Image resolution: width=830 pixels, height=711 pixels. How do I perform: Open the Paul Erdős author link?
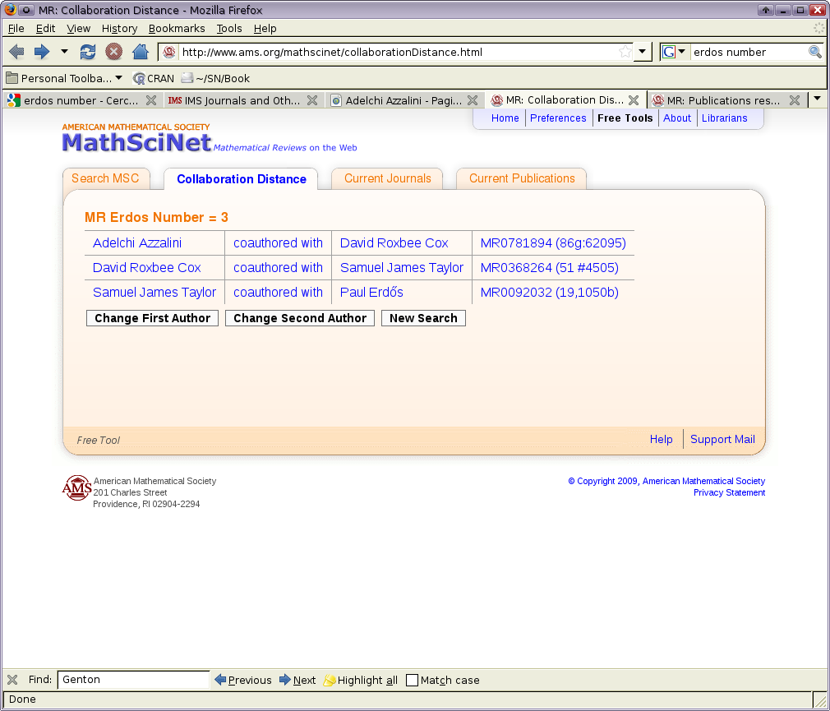click(371, 293)
